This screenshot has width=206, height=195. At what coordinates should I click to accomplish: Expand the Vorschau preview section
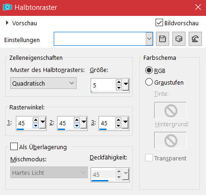pos(7,23)
